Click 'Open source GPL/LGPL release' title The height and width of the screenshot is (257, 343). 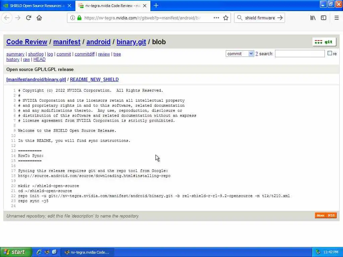(x=40, y=69)
